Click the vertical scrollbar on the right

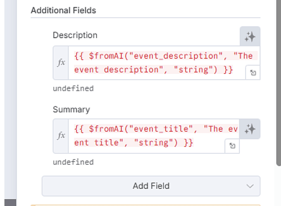click(x=279, y=82)
